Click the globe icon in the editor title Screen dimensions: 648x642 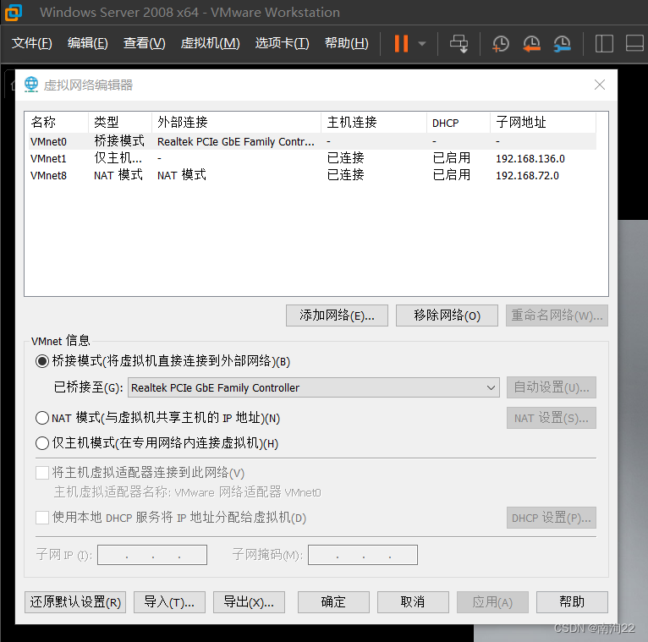31,85
